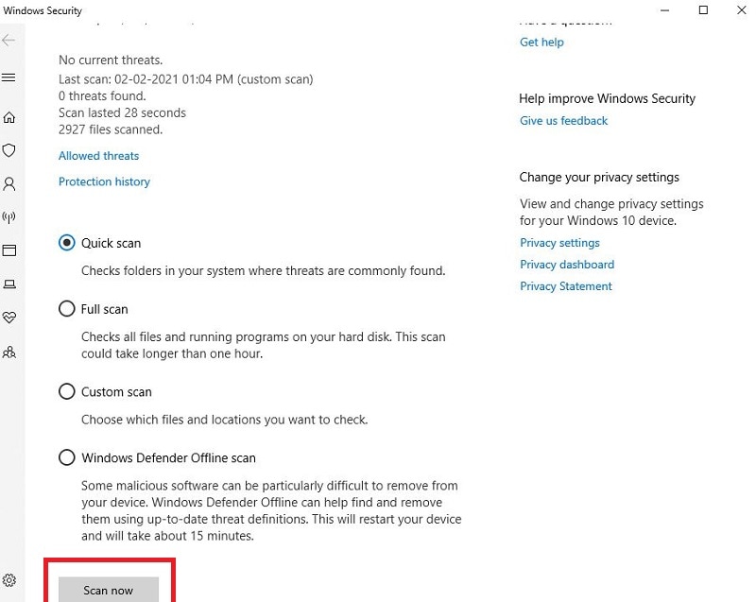Open Firewall & network protection icon
Image resolution: width=756 pixels, height=602 pixels.
click(x=9, y=217)
